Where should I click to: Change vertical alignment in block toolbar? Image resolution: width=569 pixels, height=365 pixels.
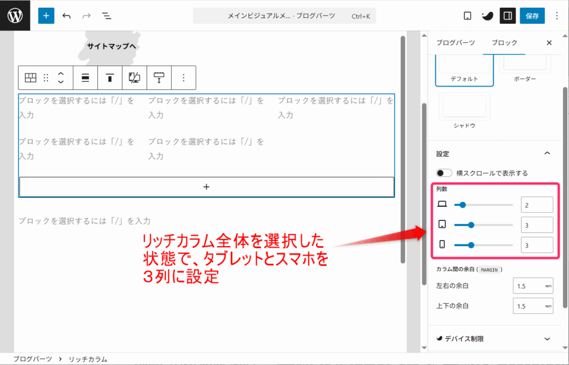click(x=109, y=78)
